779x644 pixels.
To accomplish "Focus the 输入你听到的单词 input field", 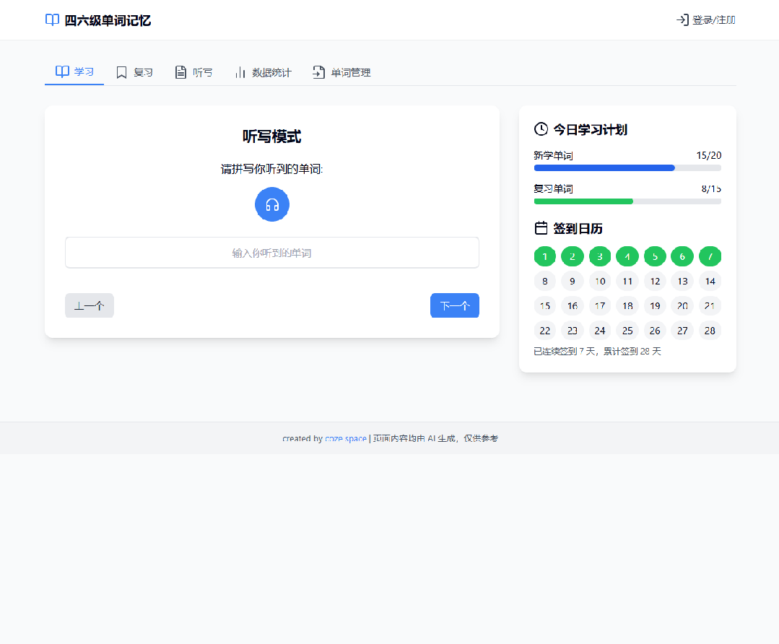I will [272, 253].
